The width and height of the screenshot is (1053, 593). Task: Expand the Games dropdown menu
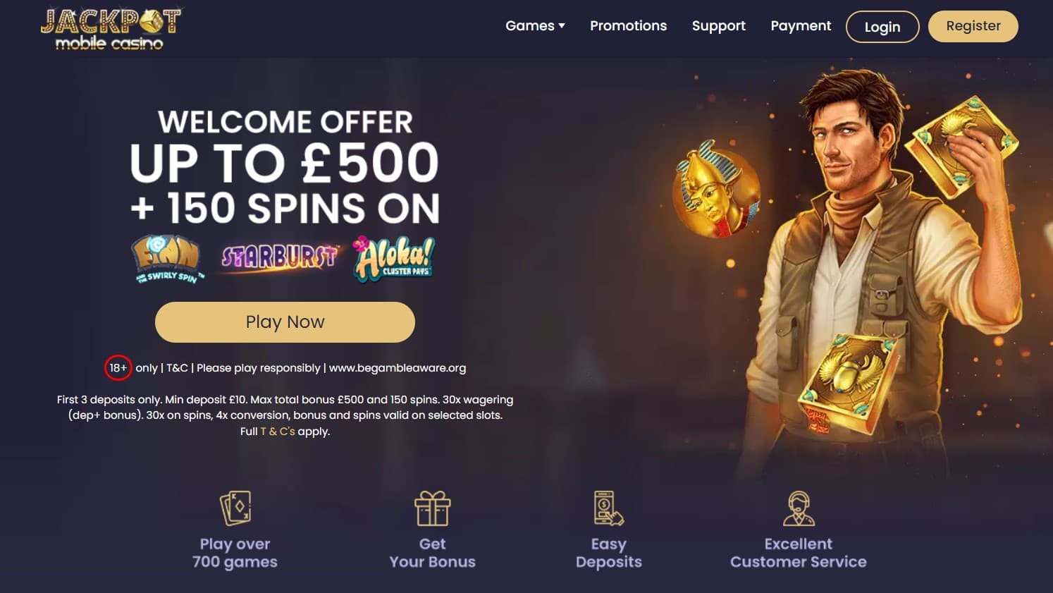point(535,26)
